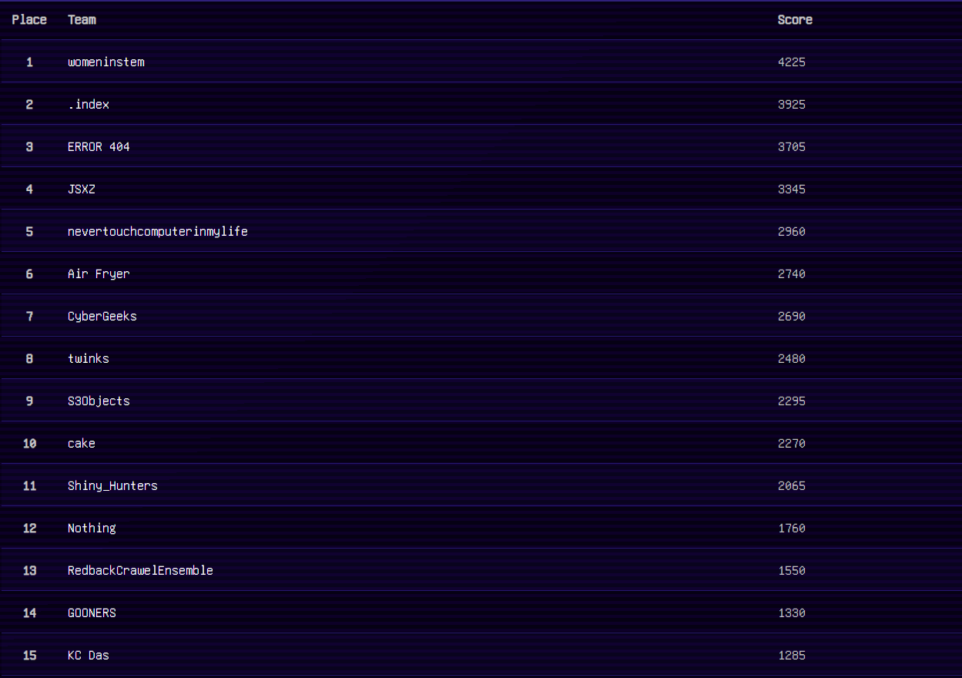Open the nevertouchcomputerinmylife team page
The height and width of the screenshot is (678, 962).
pos(158,231)
